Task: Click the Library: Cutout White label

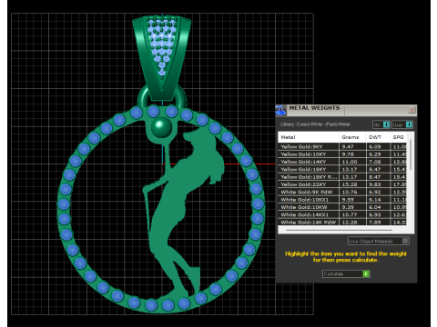Action: coord(315,124)
